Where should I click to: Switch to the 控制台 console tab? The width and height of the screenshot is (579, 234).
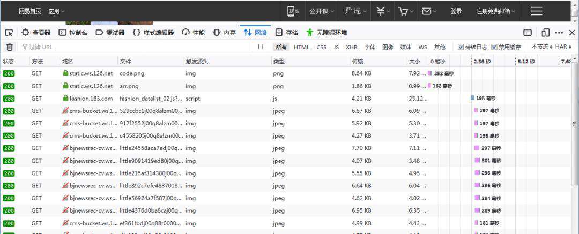(x=73, y=33)
